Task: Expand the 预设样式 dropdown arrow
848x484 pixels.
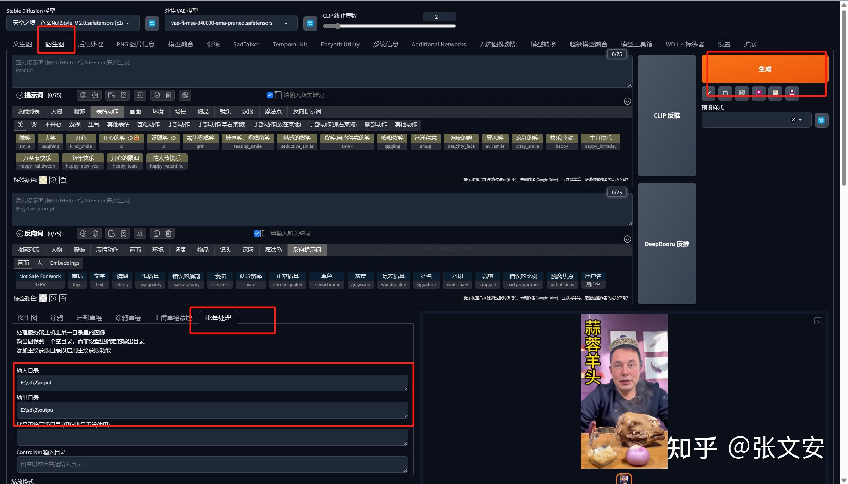Action: pyautogui.click(x=800, y=120)
